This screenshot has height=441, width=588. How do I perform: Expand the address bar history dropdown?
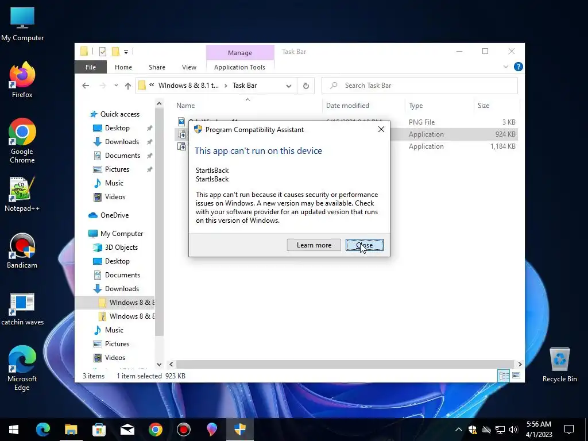tap(289, 86)
